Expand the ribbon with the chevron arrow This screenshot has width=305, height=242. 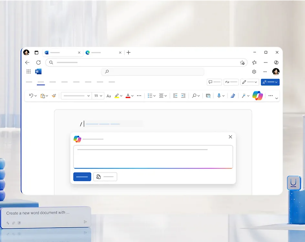click(x=277, y=98)
